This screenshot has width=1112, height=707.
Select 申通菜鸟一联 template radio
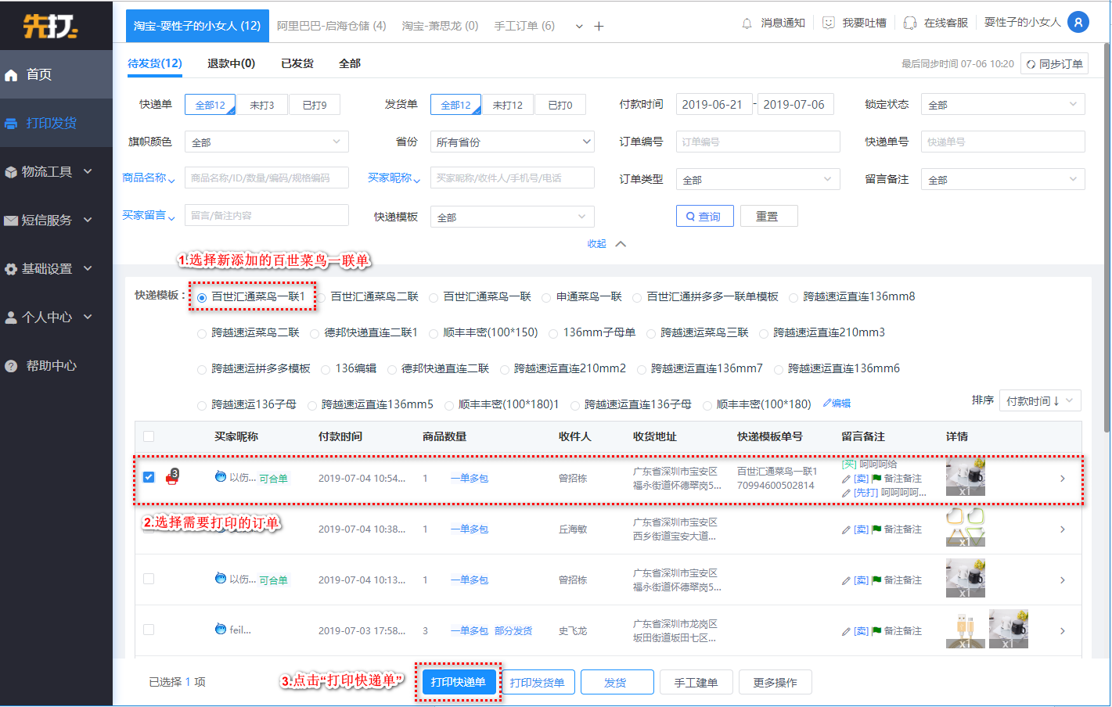546,298
